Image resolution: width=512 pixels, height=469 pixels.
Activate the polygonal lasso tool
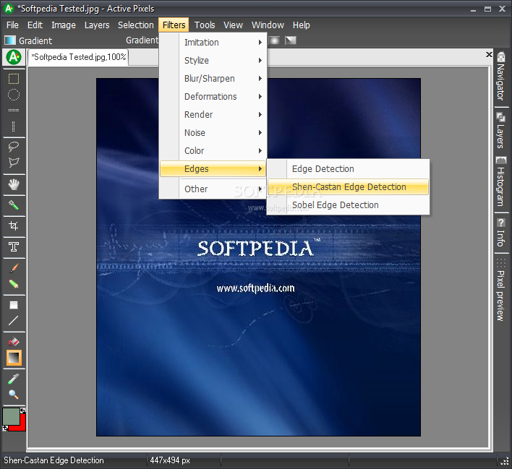[x=14, y=162]
